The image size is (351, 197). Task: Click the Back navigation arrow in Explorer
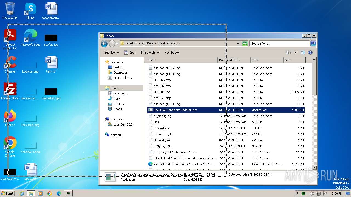click(104, 44)
